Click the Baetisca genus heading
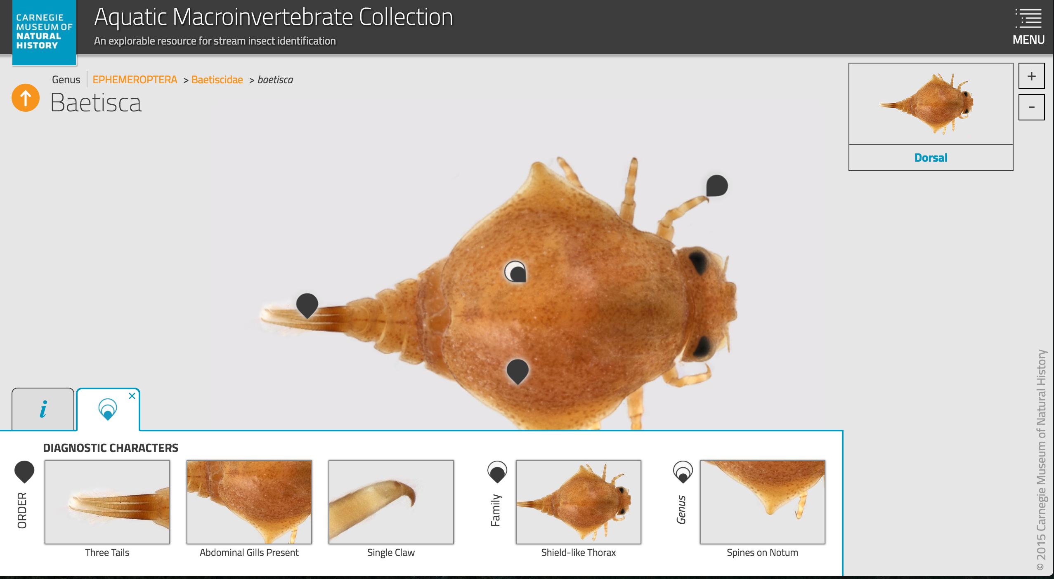This screenshot has width=1054, height=579. [x=96, y=103]
